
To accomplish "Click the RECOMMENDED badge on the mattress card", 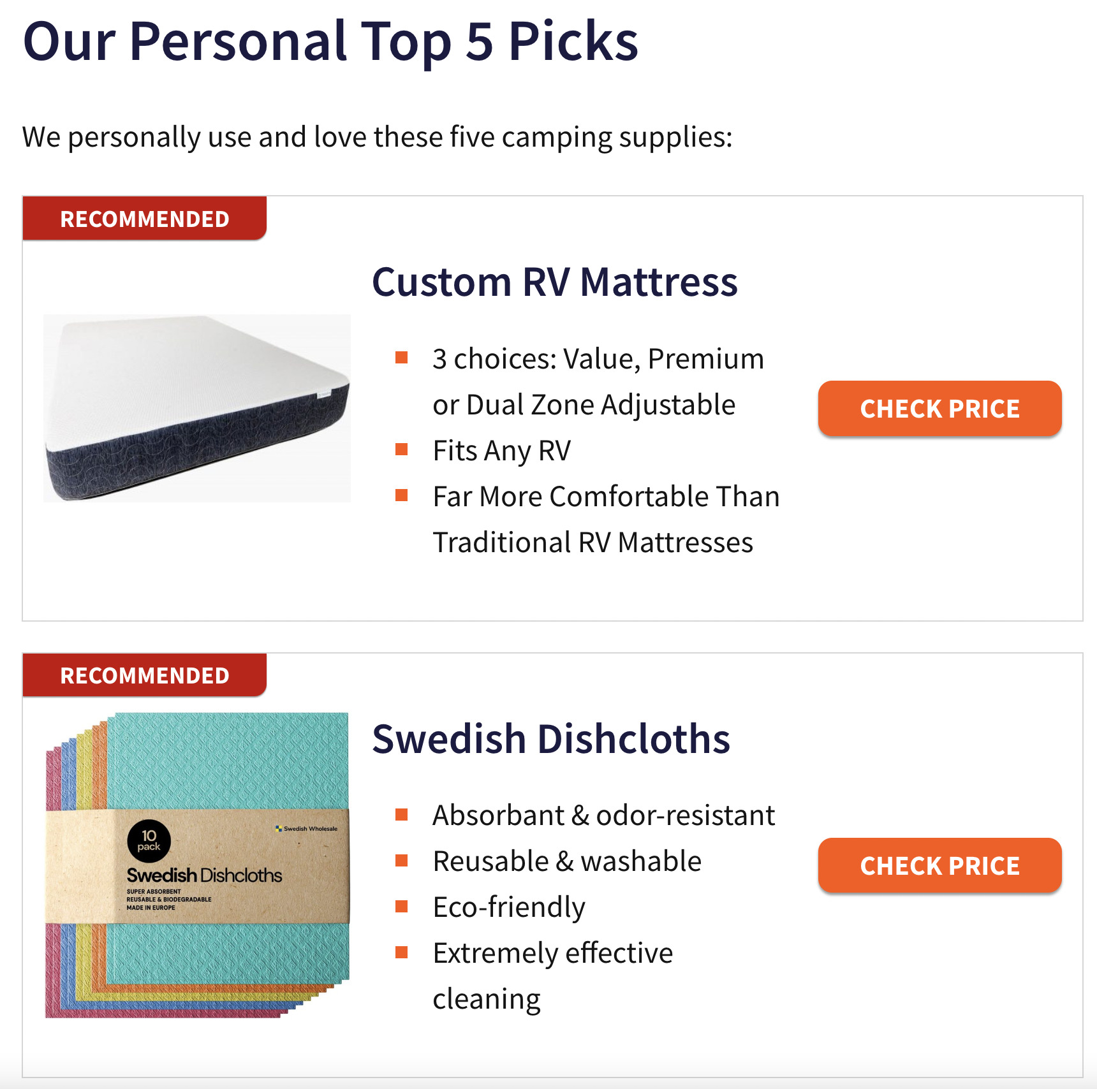I will pos(144,219).
